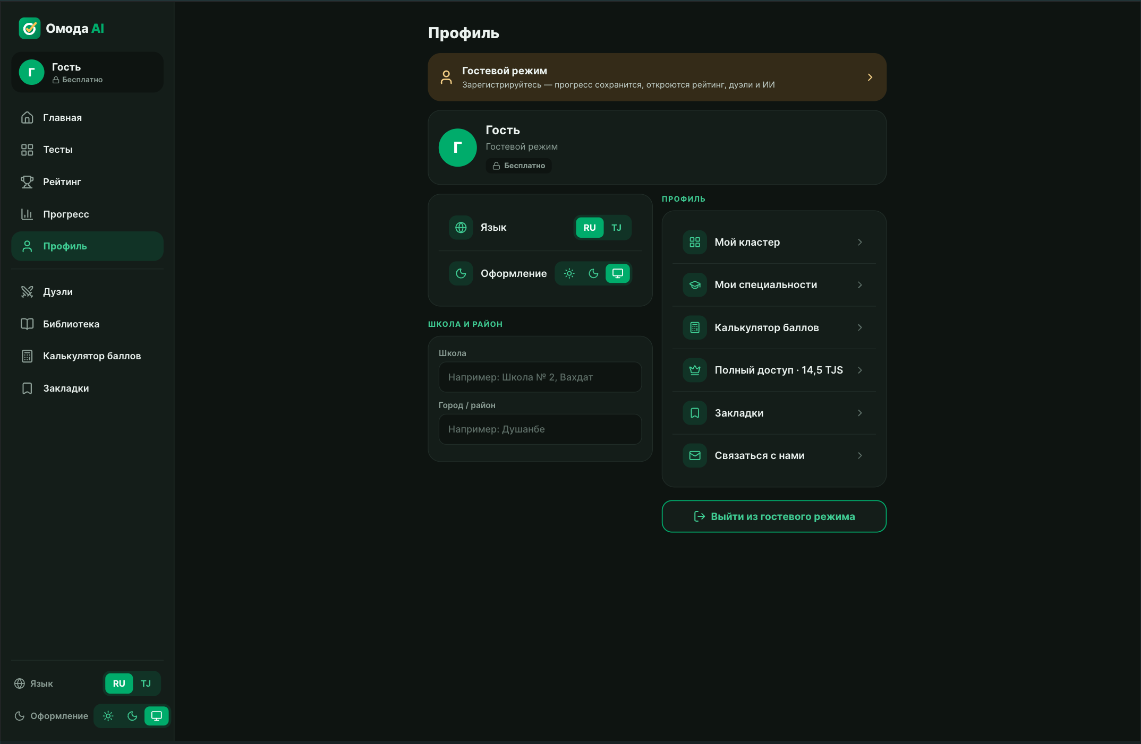
Task: Click the envelope icon for Связаться с нами
Action: [x=695, y=455]
